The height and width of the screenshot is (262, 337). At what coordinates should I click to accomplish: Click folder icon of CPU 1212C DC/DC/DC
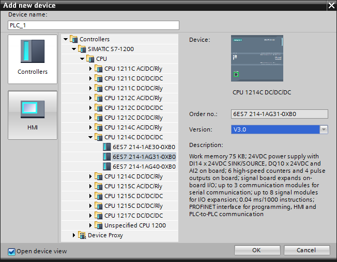[x=98, y=108]
